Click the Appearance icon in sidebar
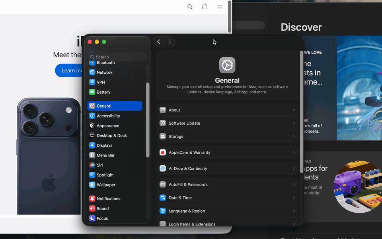Screen dimensions: 382x239 [x=92, y=125]
